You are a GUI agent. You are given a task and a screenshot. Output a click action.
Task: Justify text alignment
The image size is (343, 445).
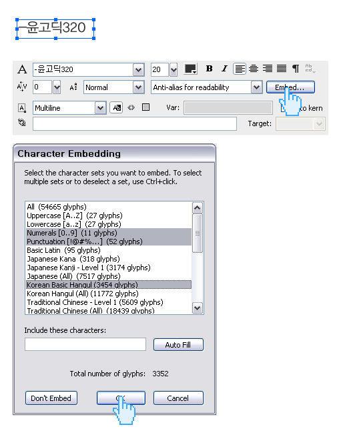pyautogui.click(x=282, y=69)
